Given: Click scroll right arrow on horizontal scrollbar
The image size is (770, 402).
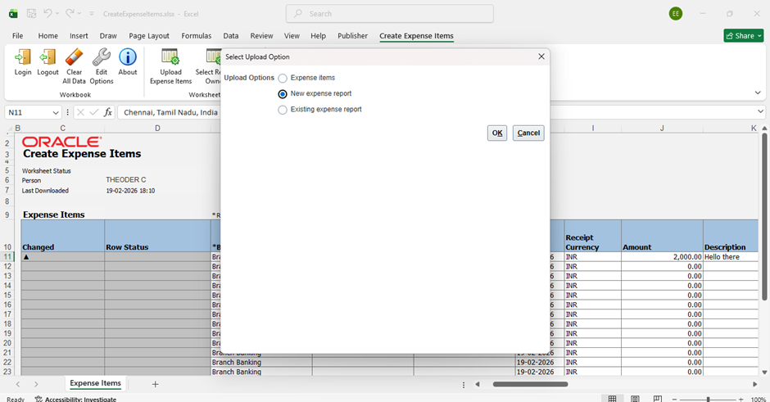Looking at the screenshot, I should 754,384.
